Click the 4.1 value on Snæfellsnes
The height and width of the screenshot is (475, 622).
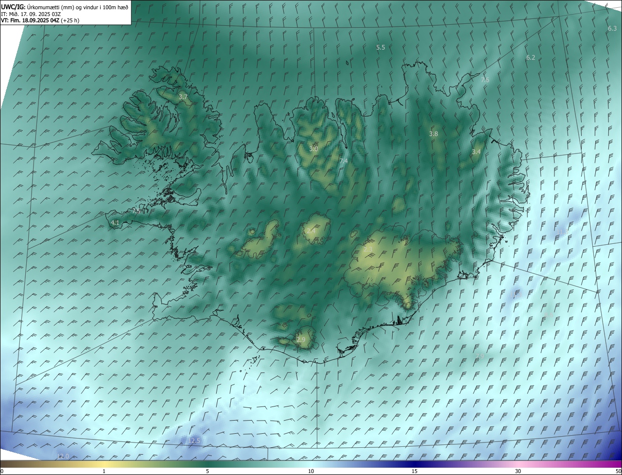click(x=115, y=223)
